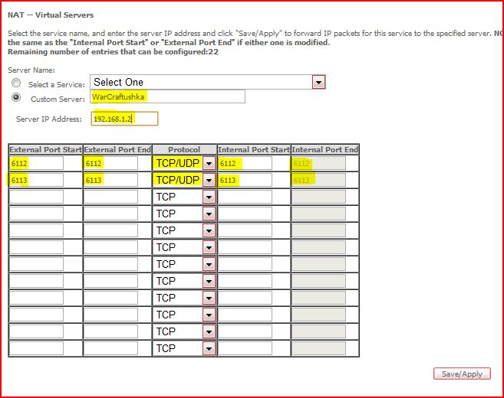Open the Protocol dropdown in the third row
Screen dimensions: 504x398
pyautogui.click(x=184, y=197)
